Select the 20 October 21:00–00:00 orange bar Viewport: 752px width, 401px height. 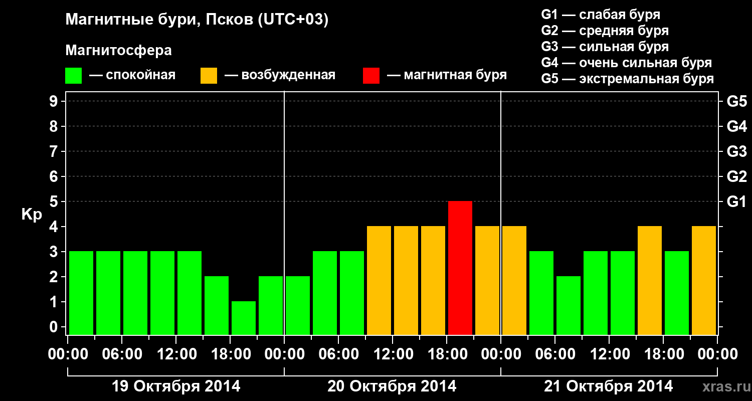487,280
